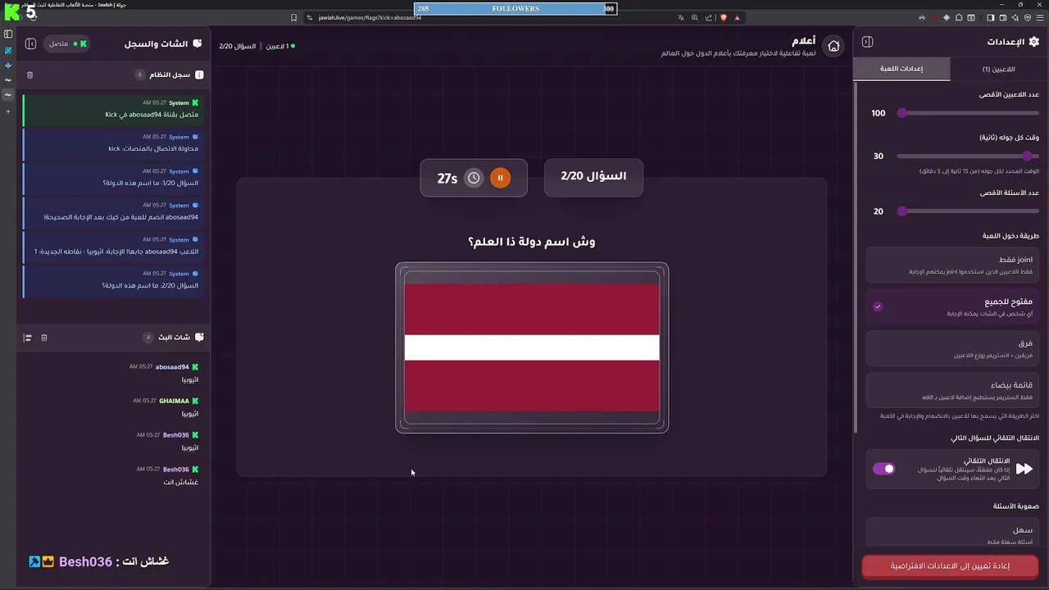Toggle the browser vertical tabs sidebar icon
This screenshot has width=1049, height=590.
pos(8,34)
